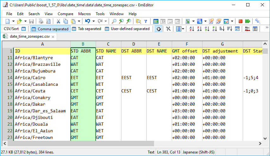Click the Print icon
This screenshot has width=270, height=156.
click(x=41, y=21)
